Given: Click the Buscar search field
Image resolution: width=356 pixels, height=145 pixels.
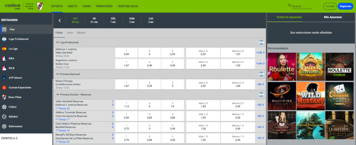Looking at the screenshot, I should pos(302,7).
